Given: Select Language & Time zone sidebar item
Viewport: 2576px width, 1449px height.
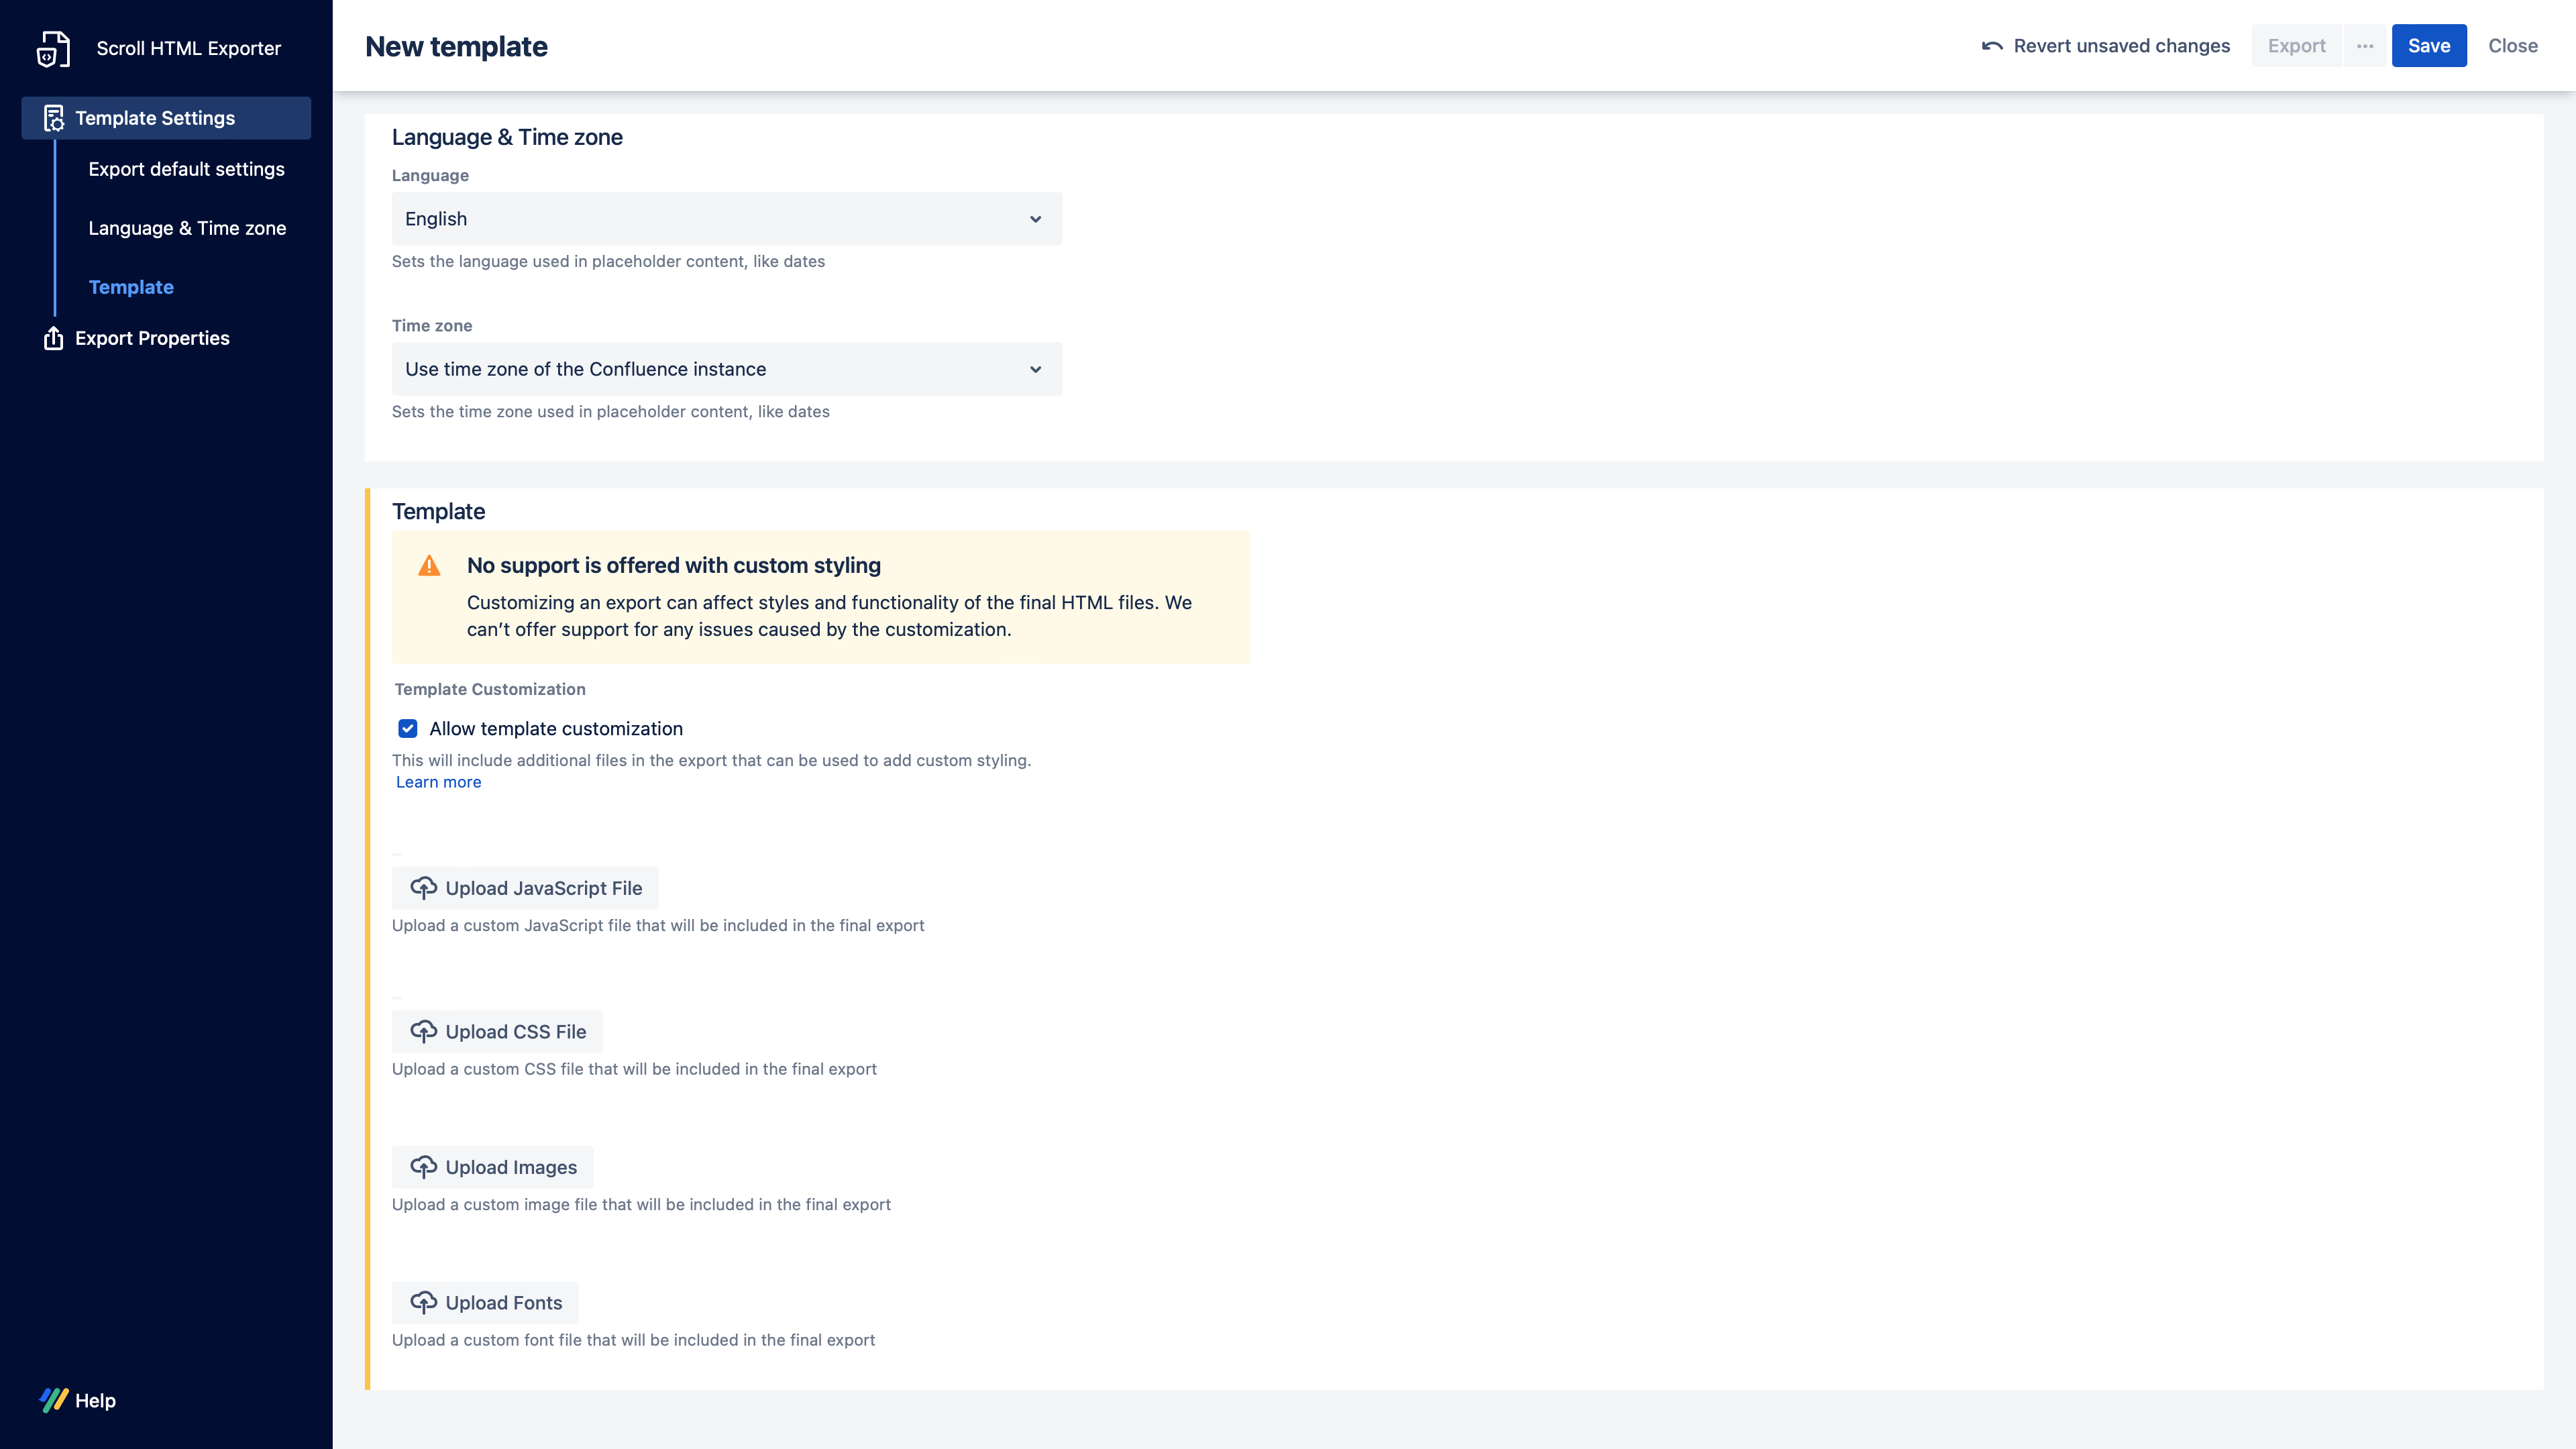Looking at the screenshot, I should pos(187,228).
